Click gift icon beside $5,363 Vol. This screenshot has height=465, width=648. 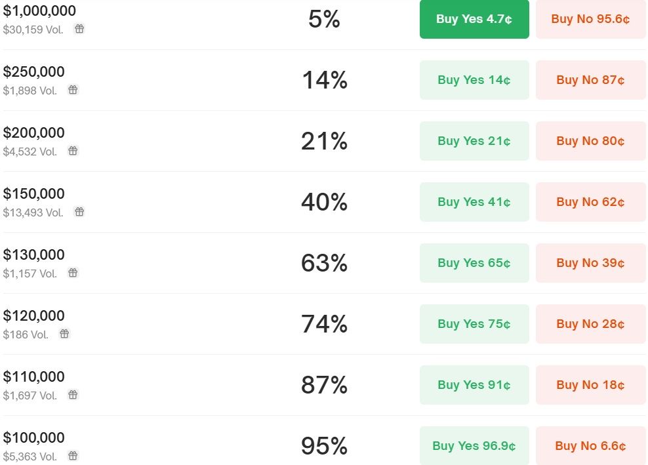click(x=73, y=456)
